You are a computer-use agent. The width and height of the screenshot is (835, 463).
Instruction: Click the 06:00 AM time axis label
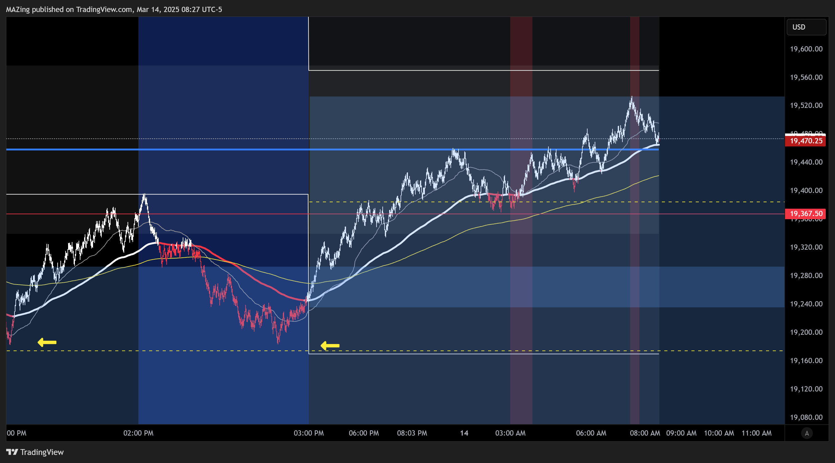pyautogui.click(x=591, y=433)
